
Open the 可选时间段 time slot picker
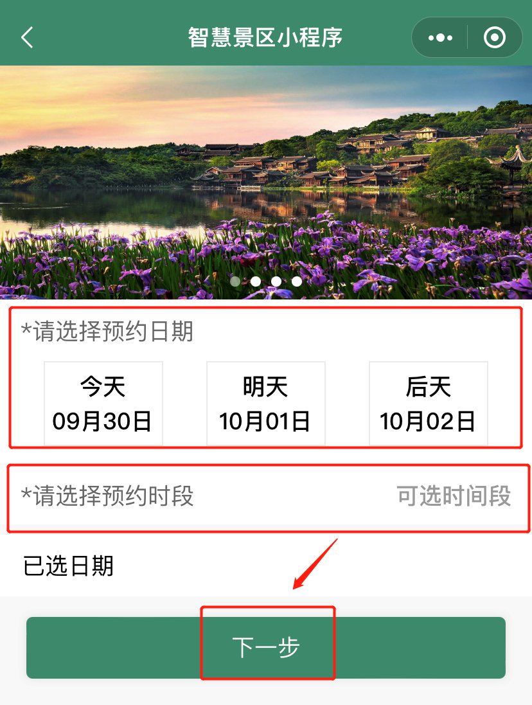[x=454, y=496]
